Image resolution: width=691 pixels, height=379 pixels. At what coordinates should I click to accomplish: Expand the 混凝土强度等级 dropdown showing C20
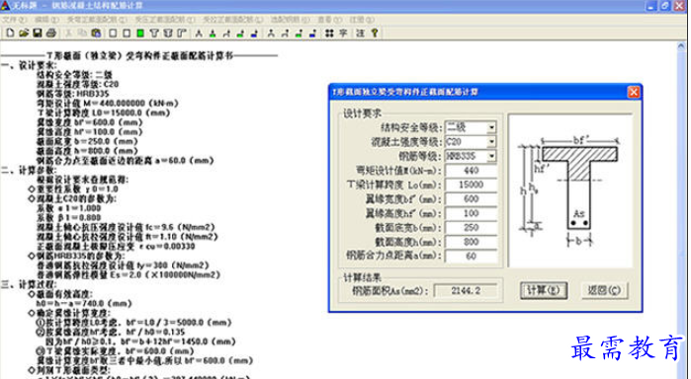coord(491,142)
